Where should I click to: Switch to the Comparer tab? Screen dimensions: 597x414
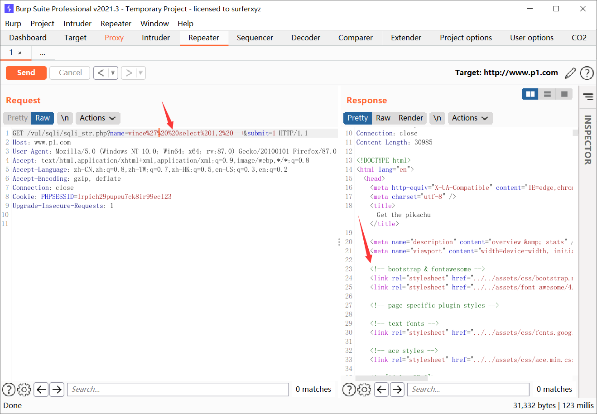356,38
